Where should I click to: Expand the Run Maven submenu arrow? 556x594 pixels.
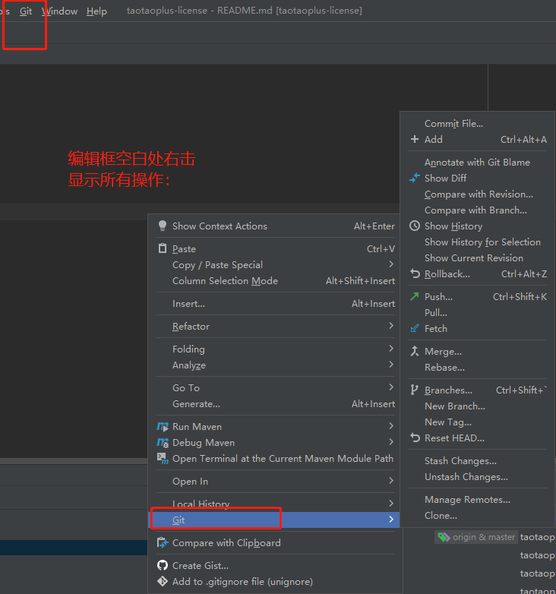point(391,426)
